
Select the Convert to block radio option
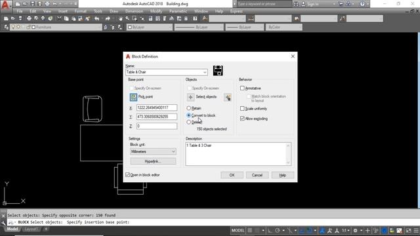click(188, 115)
